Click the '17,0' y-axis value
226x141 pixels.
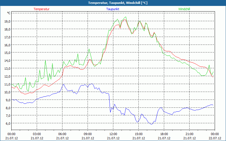point(7,37)
